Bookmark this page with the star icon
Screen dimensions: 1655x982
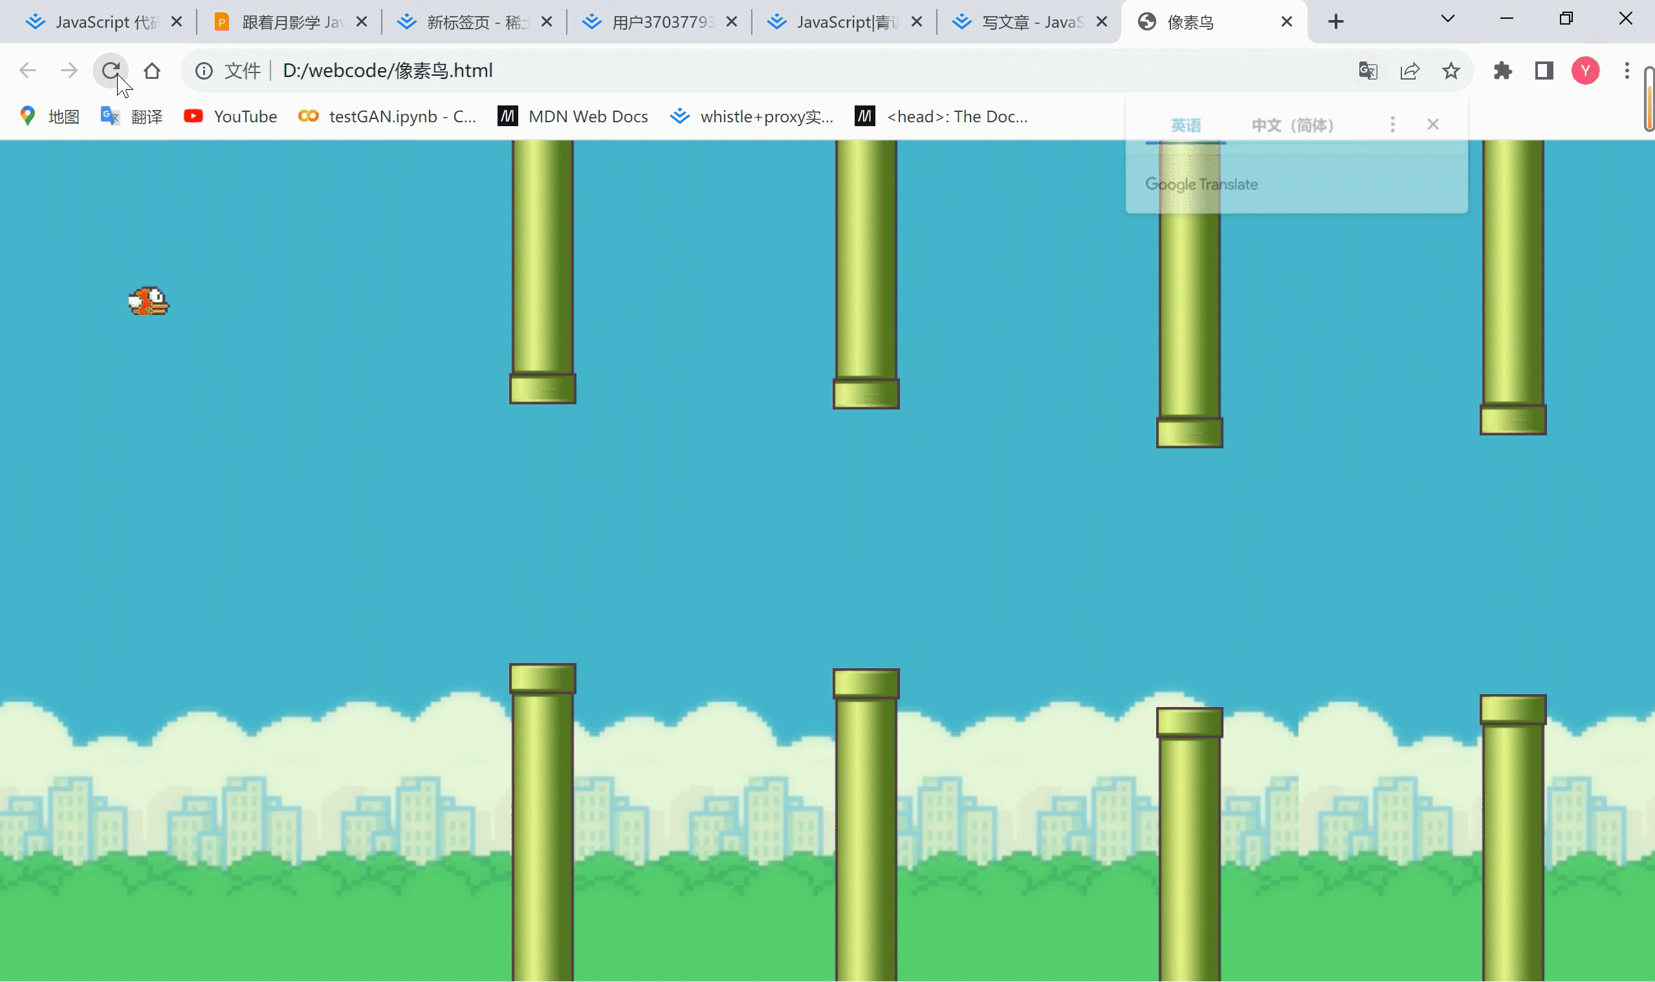[1451, 70]
